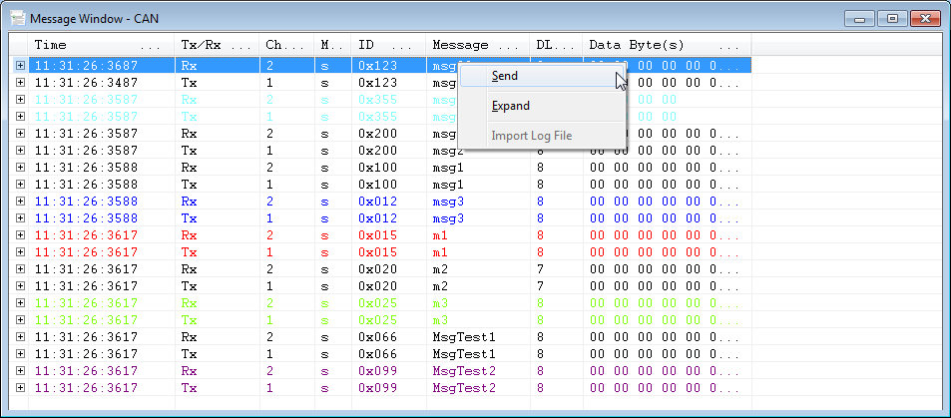Expand the blue Rx row with ID 0x012
This screenshot has width=951, height=418.
point(20,201)
